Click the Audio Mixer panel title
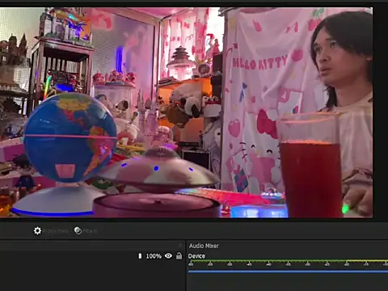Screen dimensions: 388x291 (x=204, y=246)
